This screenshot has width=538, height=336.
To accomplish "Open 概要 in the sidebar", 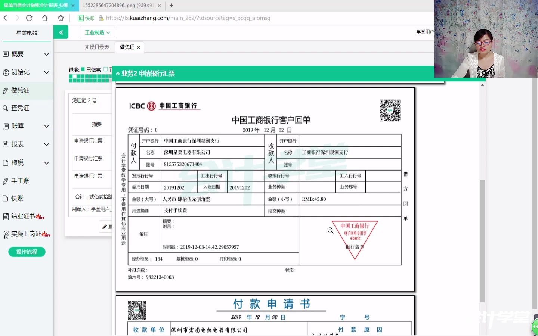I will point(18,54).
